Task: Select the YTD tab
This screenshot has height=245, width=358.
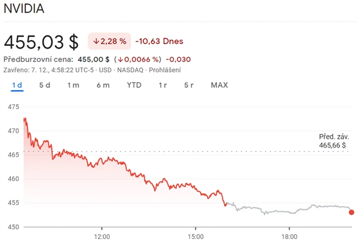Action: coord(134,85)
